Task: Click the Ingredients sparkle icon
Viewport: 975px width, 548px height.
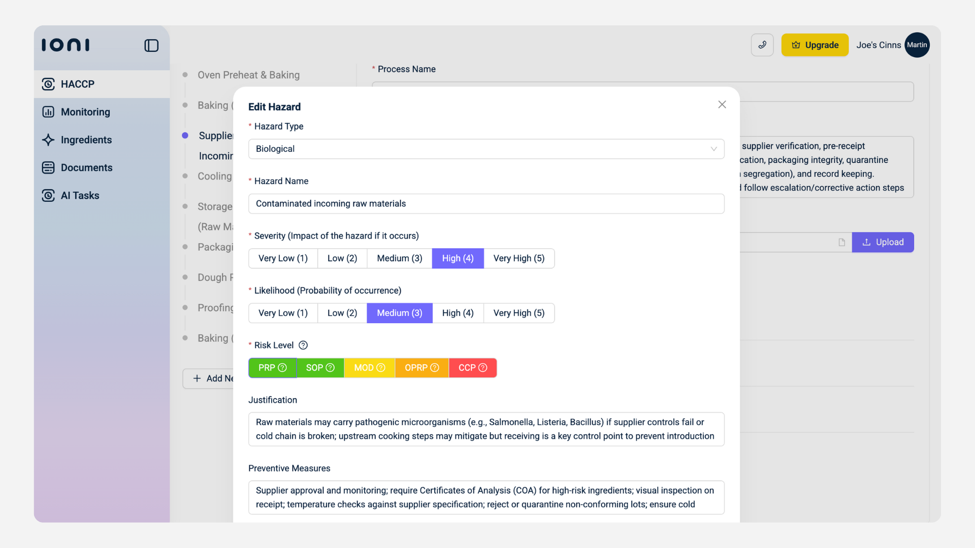Action: 48,140
